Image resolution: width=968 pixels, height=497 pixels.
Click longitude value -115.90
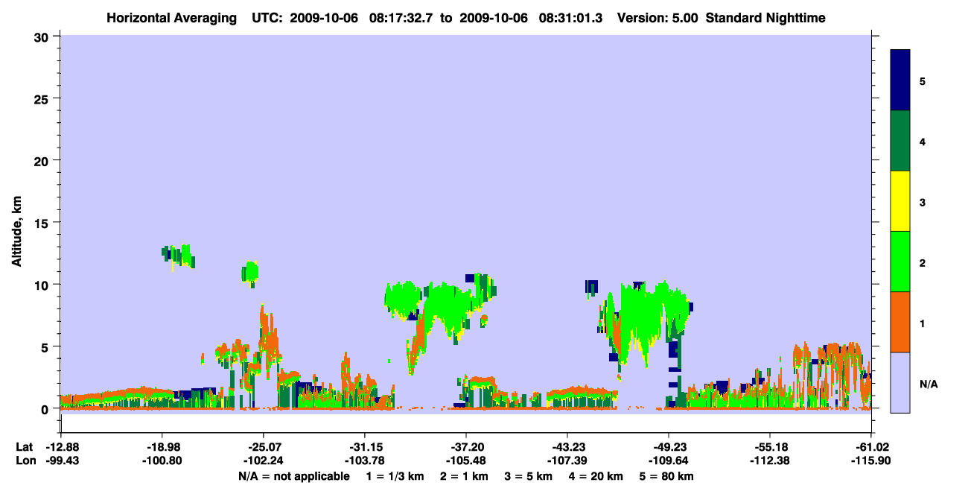click(x=870, y=461)
